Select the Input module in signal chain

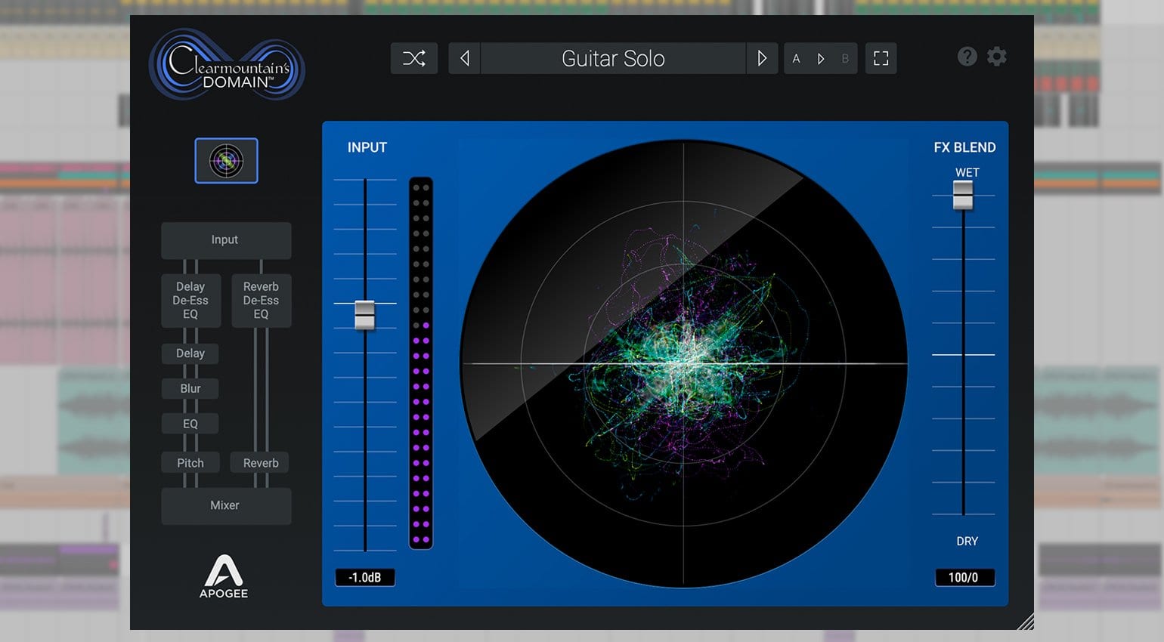[x=225, y=239]
